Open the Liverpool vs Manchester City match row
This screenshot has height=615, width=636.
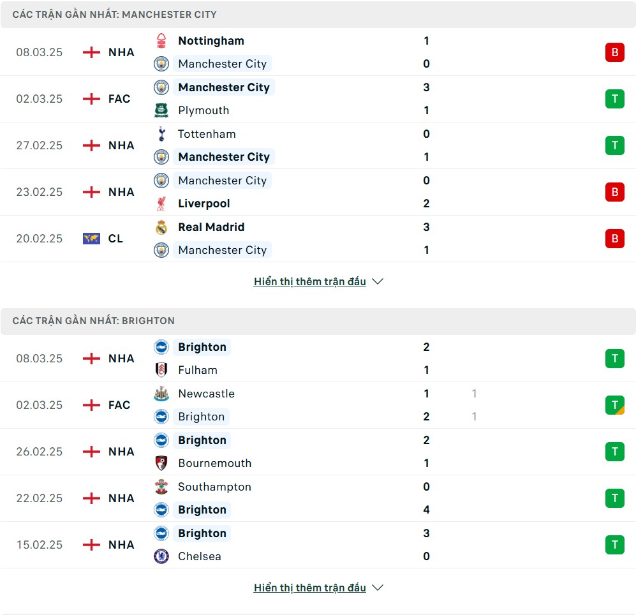[318, 192]
